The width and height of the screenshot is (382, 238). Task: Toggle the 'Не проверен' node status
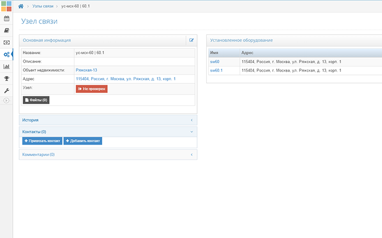click(92, 89)
